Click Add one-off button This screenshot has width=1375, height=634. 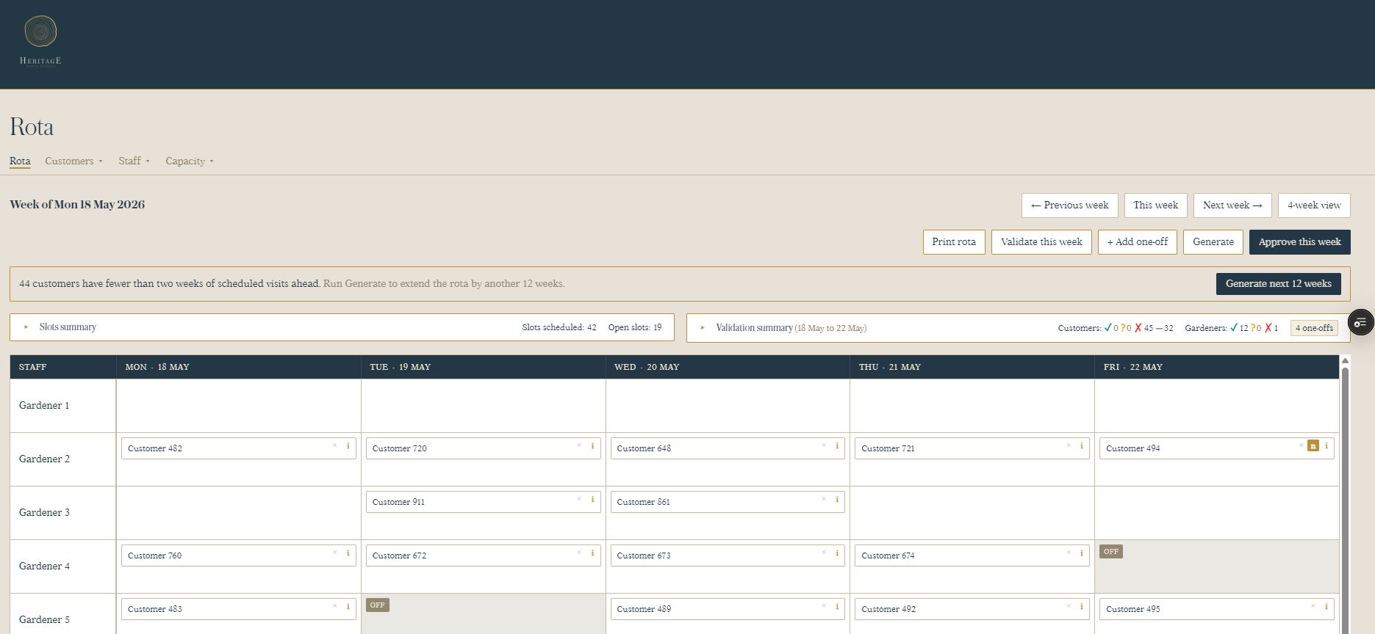(x=1137, y=242)
